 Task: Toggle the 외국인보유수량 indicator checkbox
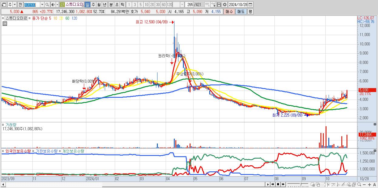[x=3, y=151]
